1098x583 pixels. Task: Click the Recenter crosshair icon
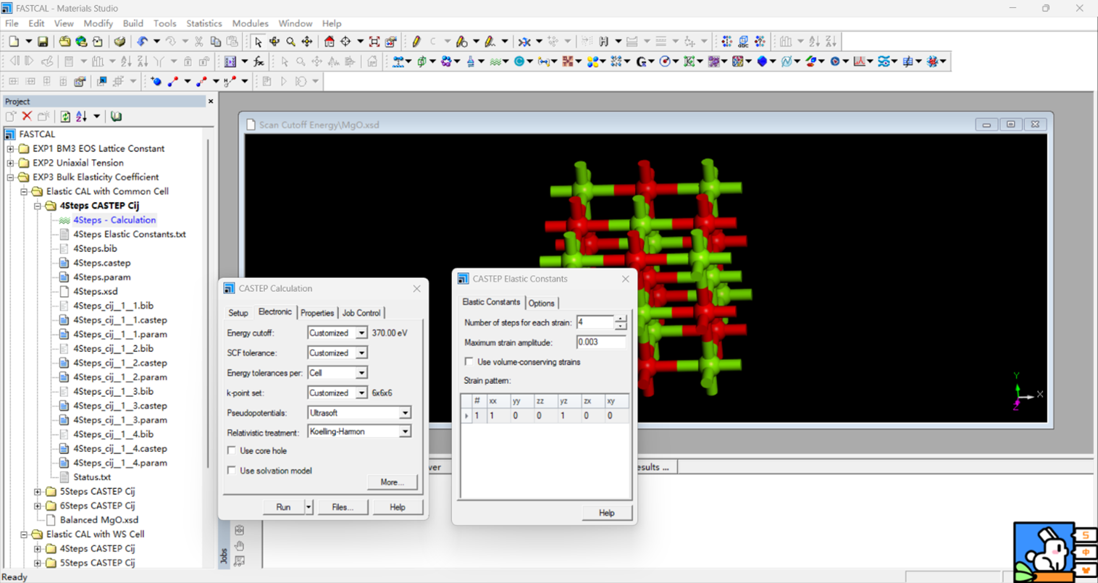[x=345, y=42]
